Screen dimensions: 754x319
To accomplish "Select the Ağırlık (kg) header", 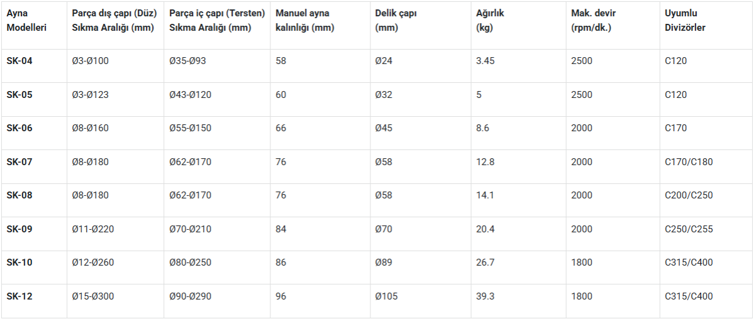I will coord(491,21).
